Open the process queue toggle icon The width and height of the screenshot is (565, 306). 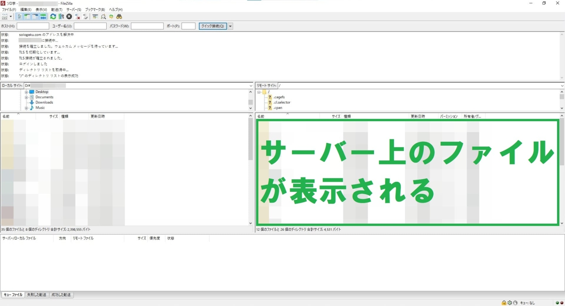61,17
